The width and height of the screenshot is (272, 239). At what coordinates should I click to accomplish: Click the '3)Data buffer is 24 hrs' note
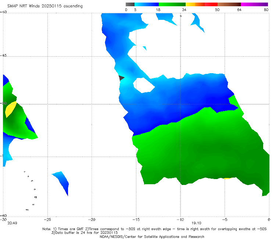coord(85,233)
